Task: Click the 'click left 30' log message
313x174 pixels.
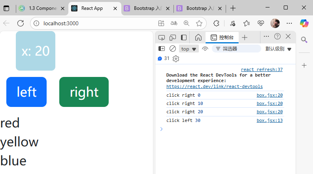Action: pos(183,120)
